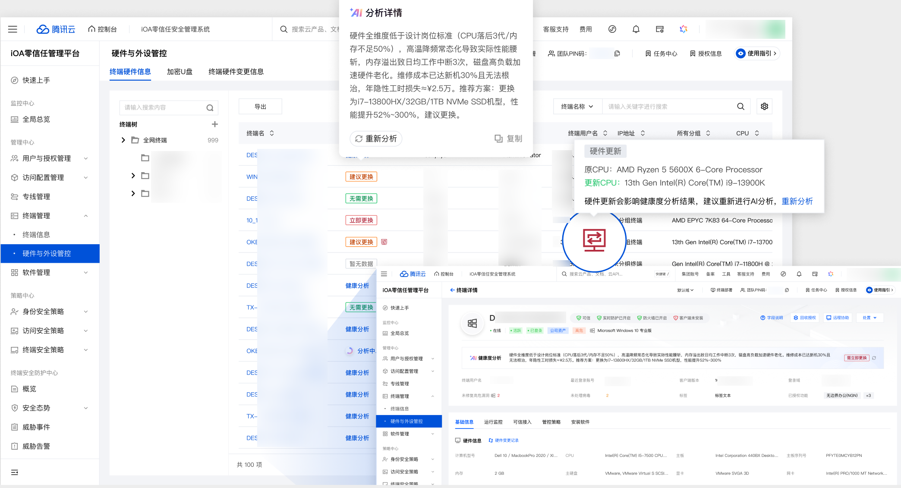Switch to 终端硬件变更信息 tab
This screenshot has height=488, width=901.
(x=236, y=72)
